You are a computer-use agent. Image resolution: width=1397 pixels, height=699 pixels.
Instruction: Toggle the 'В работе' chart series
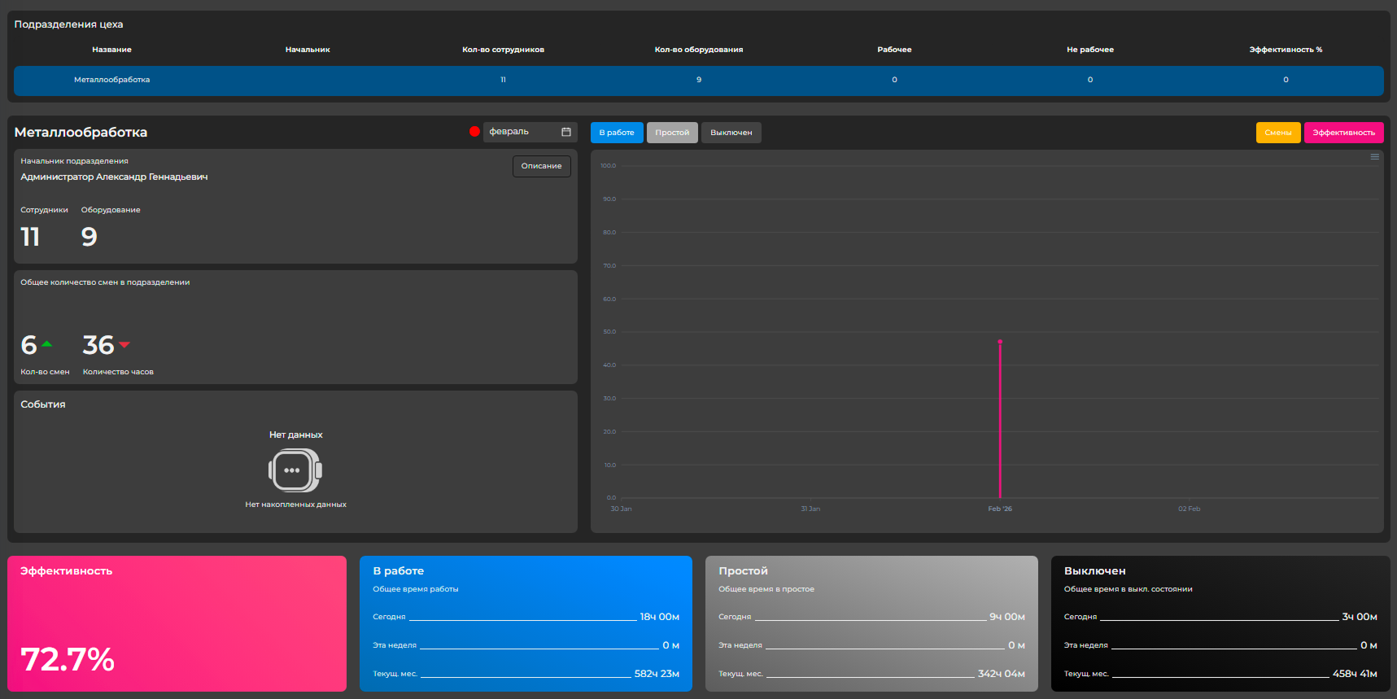(x=617, y=133)
